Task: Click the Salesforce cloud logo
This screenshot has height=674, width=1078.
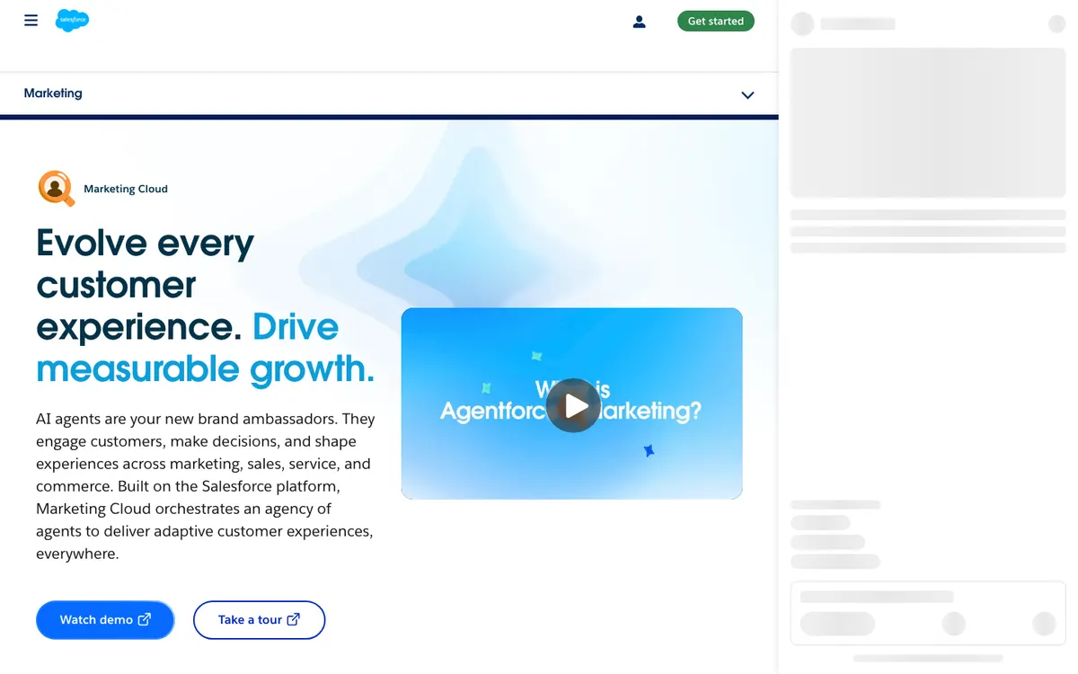Action: click(x=72, y=20)
